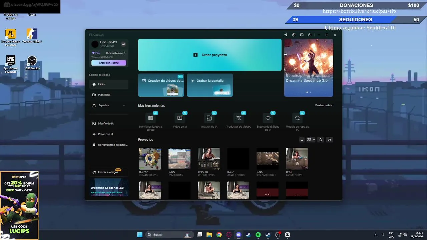The width and height of the screenshot is (427, 240).
Task: Click the Windows Start button
Action: coord(140,235)
